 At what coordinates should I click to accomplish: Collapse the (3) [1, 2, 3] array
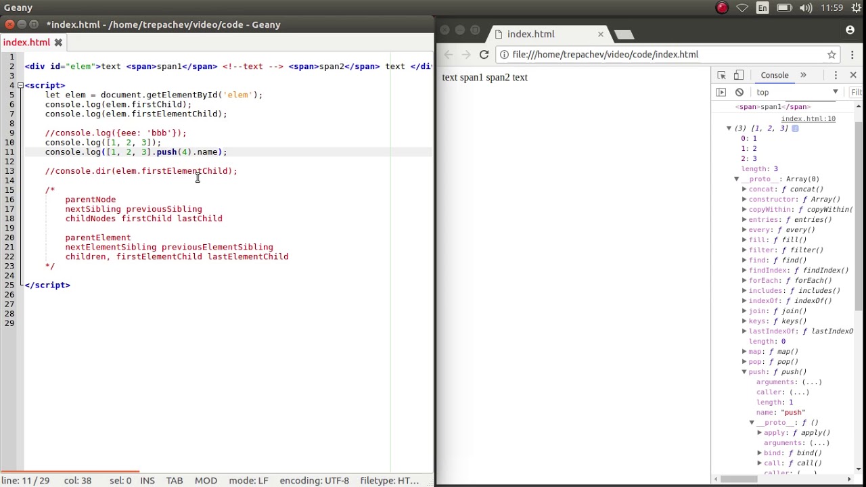click(x=729, y=128)
